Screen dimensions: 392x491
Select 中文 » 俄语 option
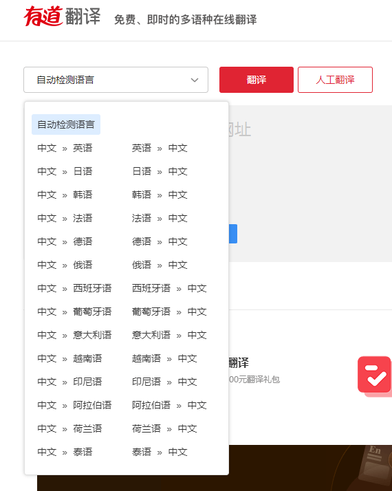(65, 265)
